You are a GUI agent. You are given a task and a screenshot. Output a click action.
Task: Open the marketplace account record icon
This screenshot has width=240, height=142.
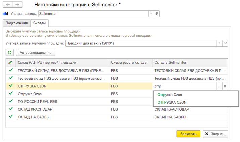pos(225,43)
